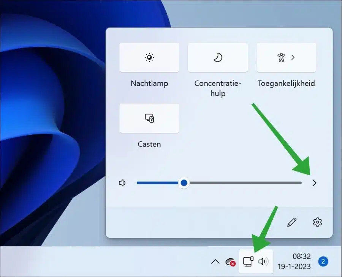Screen dimensions: 342x277
Task: Click the volume slider thumb
Action: tap(184, 183)
